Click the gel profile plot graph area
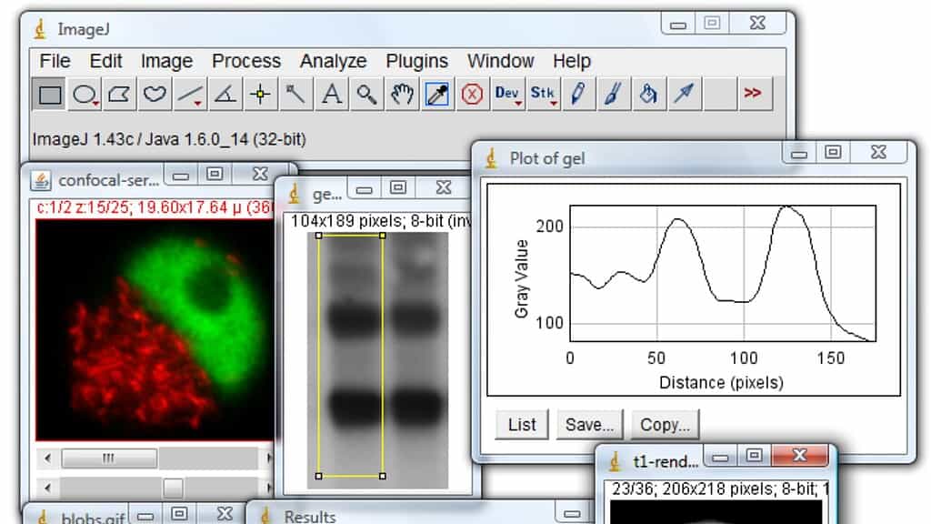The height and width of the screenshot is (524, 931). click(x=723, y=273)
